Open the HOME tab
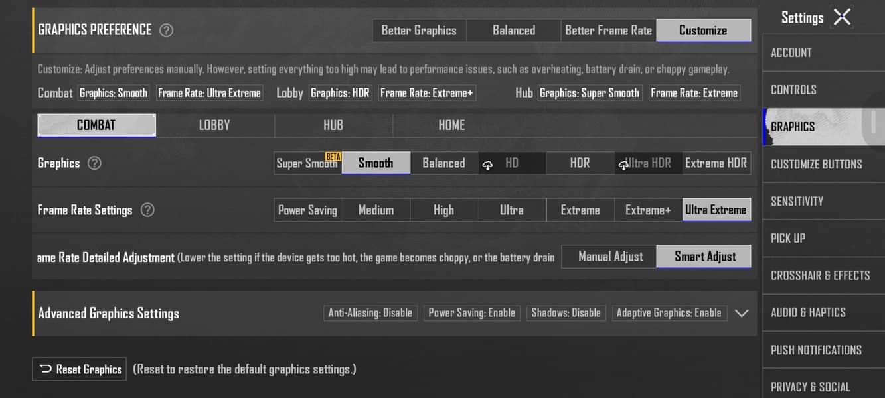885x398 pixels. [451, 125]
